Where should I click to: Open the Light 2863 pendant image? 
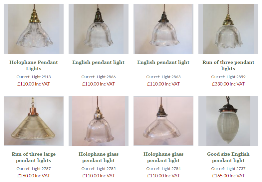(x=163, y=29)
